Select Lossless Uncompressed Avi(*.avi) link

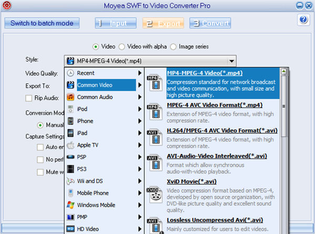pos(215,220)
